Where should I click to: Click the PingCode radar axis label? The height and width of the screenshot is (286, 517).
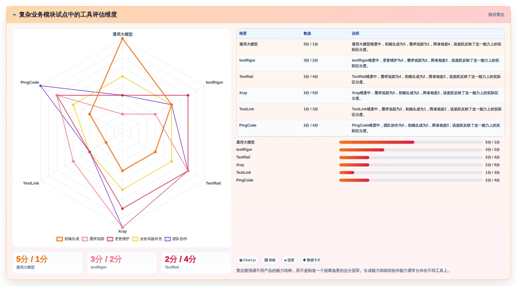tap(30, 82)
